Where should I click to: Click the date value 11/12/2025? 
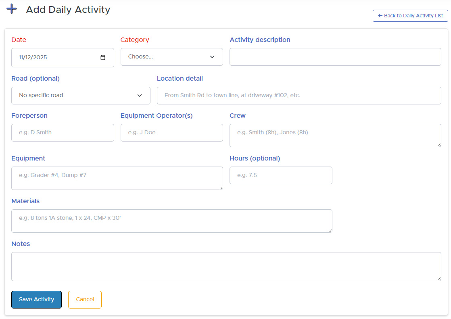click(33, 58)
